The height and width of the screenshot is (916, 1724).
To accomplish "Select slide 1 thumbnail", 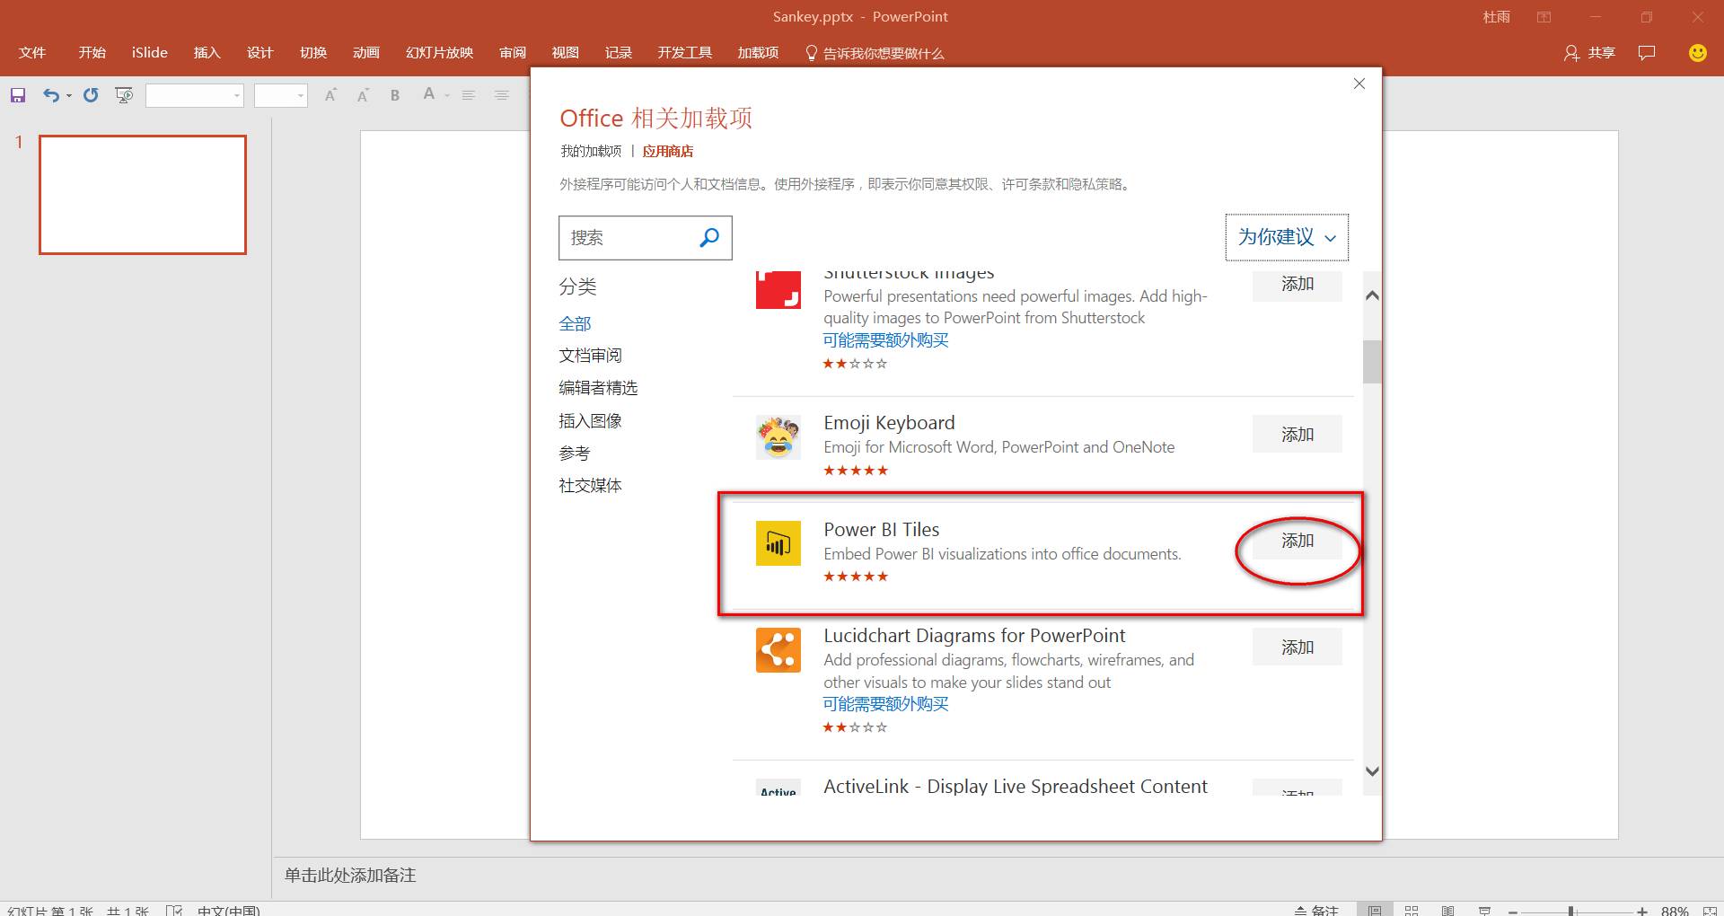I will pyautogui.click(x=143, y=195).
